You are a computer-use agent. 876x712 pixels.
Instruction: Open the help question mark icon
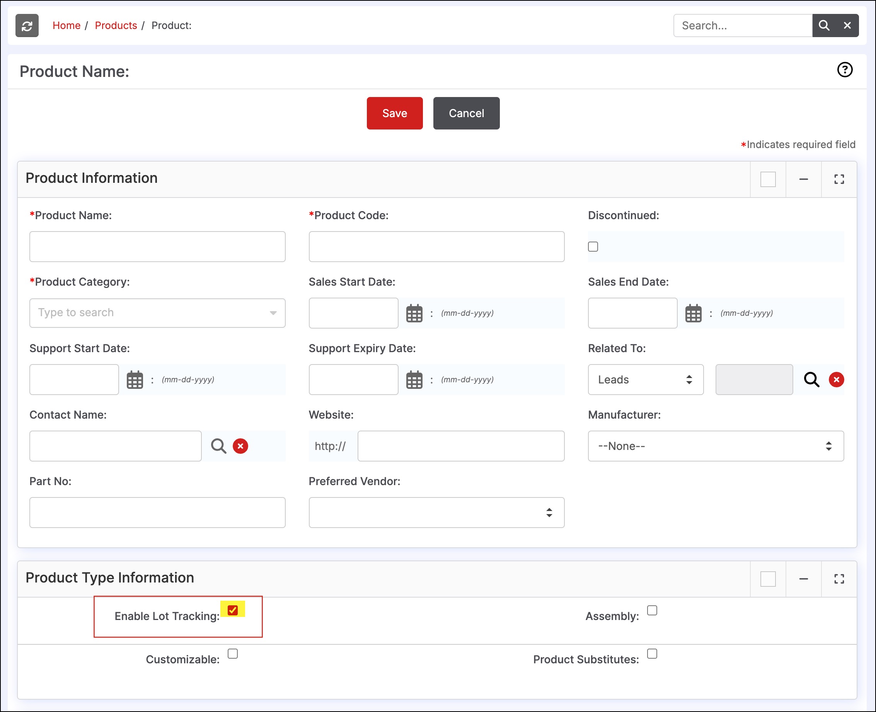pos(844,70)
